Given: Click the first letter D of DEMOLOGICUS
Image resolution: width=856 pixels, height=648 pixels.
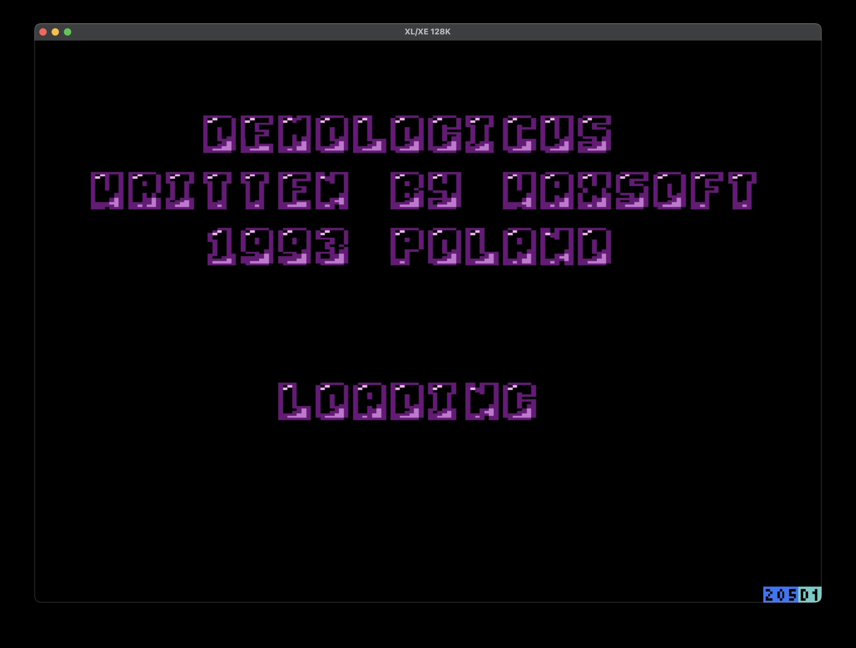Looking at the screenshot, I should pyautogui.click(x=220, y=134).
